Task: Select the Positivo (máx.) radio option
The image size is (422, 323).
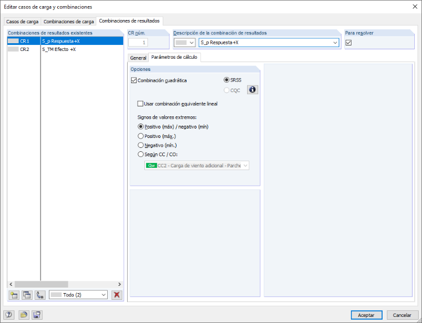Action: [140, 136]
